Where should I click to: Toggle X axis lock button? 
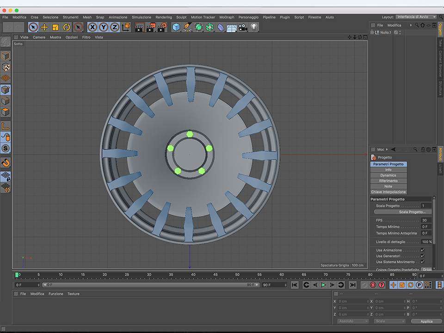tap(92, 27)
